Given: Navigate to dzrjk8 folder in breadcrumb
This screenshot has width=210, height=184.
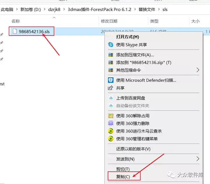Looking at the screenshot, I should (54, 10).
